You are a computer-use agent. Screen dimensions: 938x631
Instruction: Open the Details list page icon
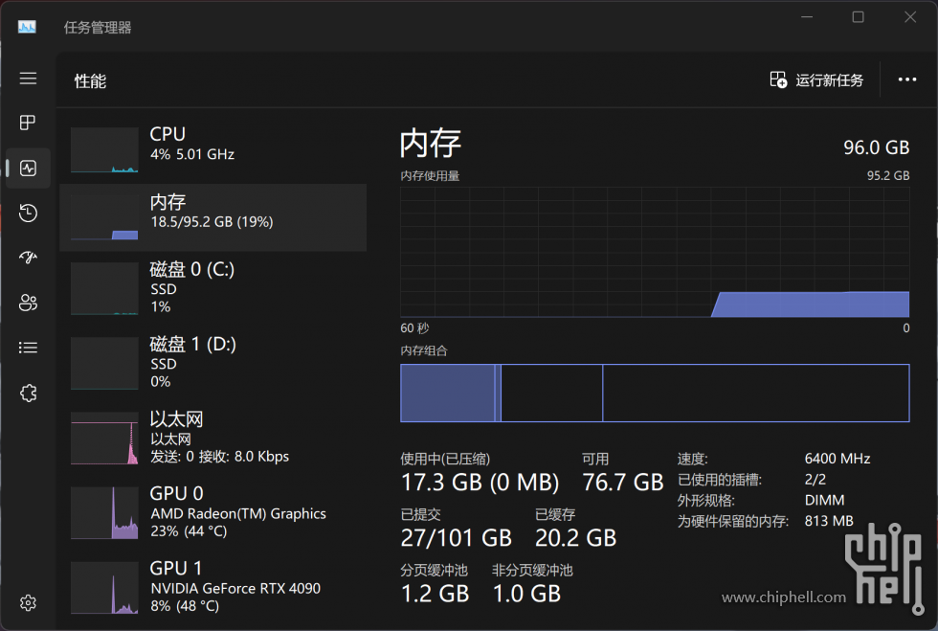(28, 348)
